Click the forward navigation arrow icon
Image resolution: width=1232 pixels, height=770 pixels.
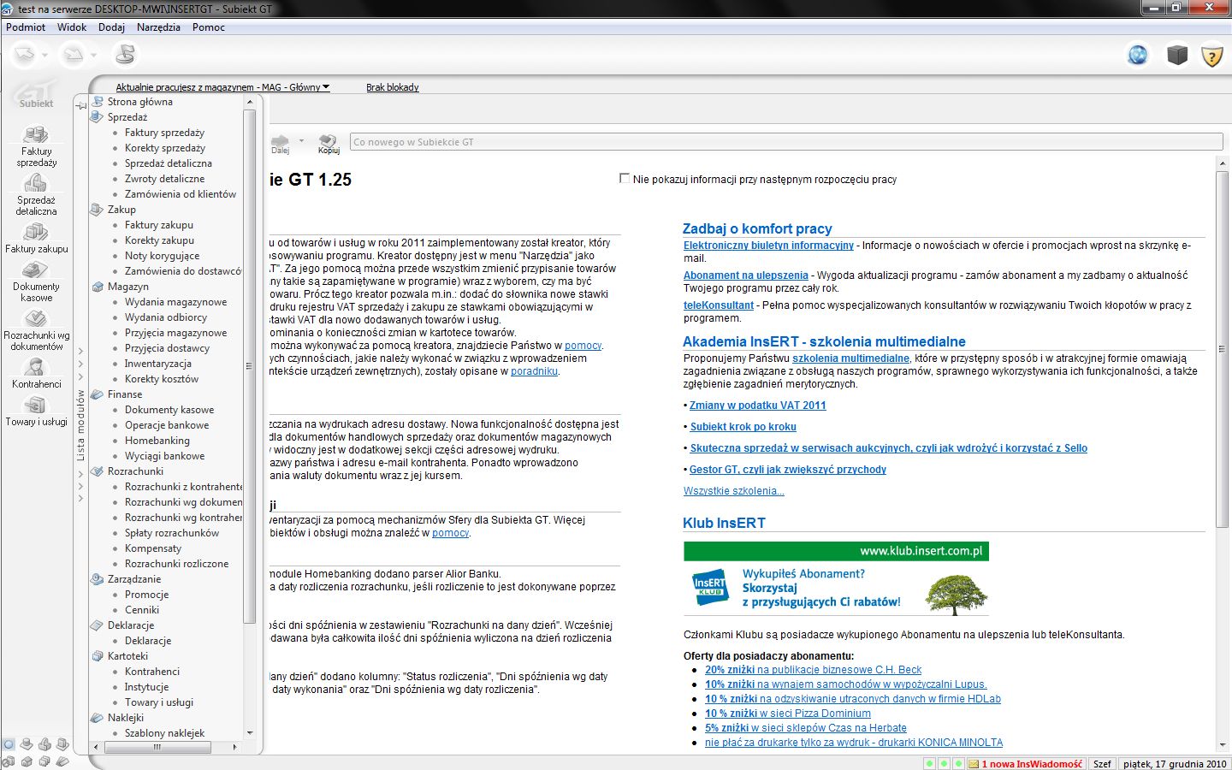(x=74, y=56)
